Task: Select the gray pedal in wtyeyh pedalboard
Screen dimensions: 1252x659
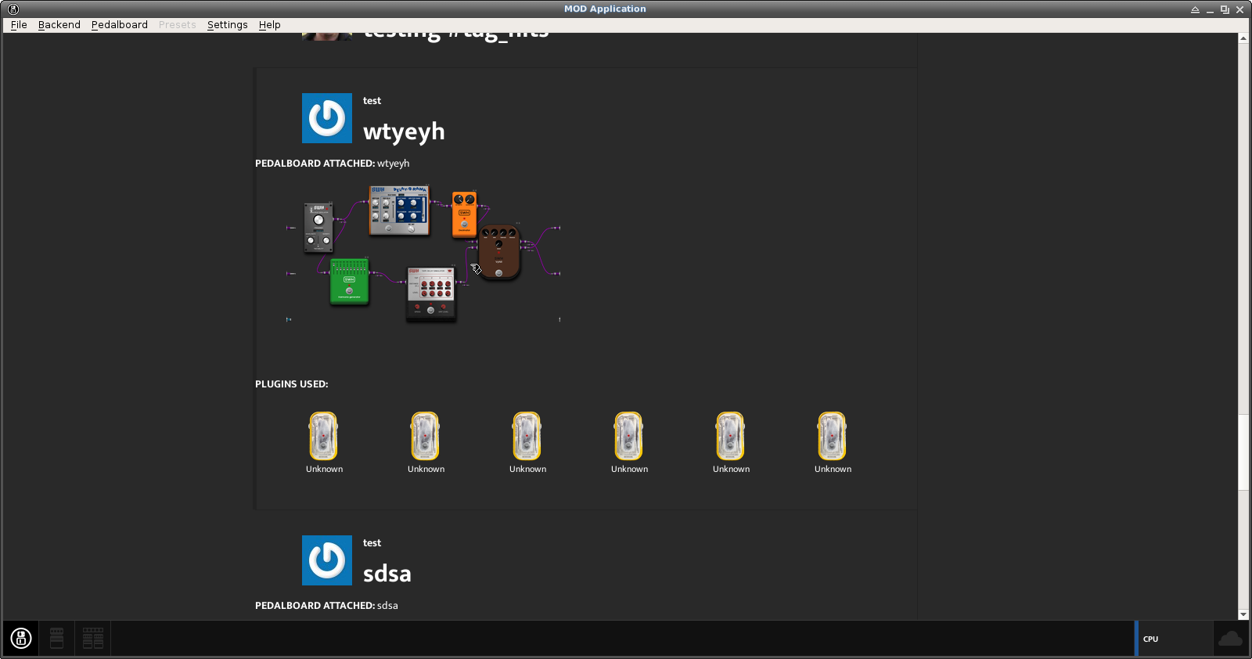Action: (x=318, y=228)
